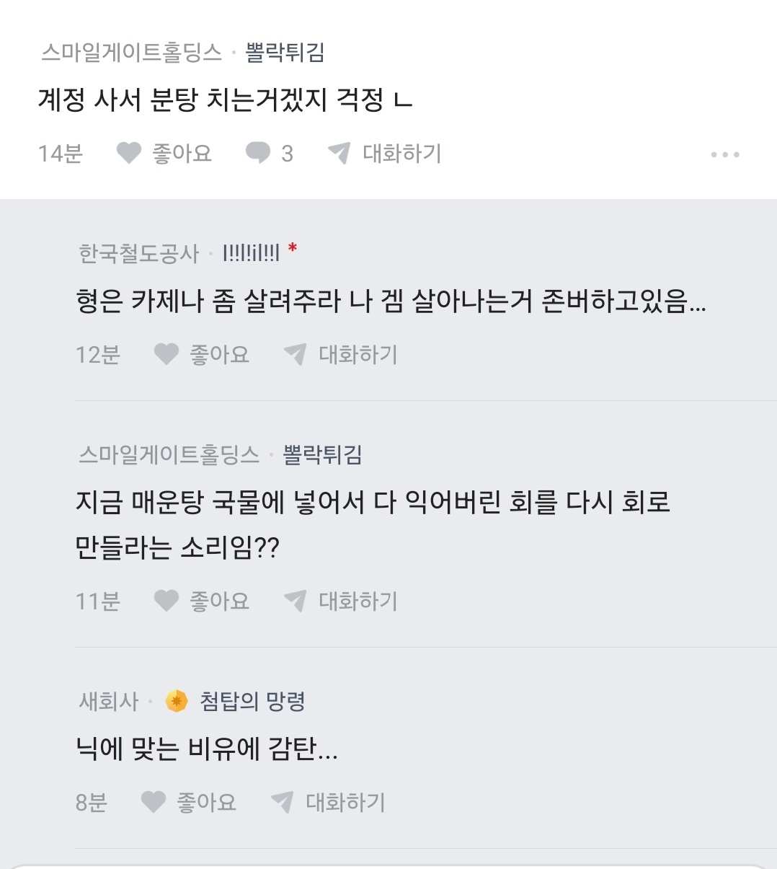
Task: Tap paper plane icon under 한국철도공사 comment
Action: tap(295, 354)
